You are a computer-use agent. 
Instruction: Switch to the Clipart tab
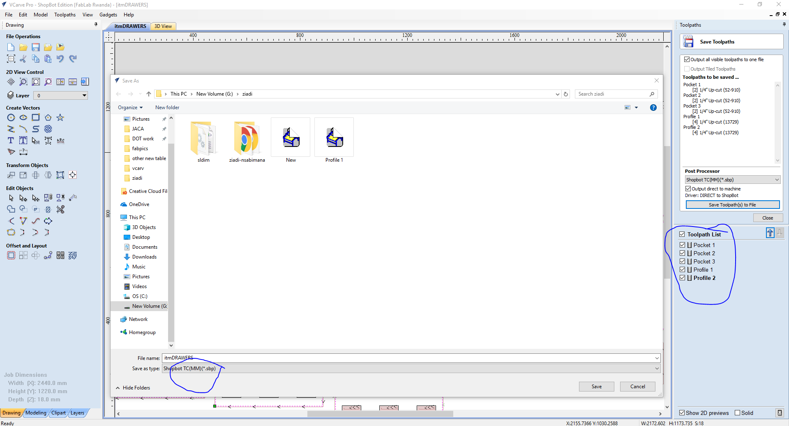pos(58,413)
